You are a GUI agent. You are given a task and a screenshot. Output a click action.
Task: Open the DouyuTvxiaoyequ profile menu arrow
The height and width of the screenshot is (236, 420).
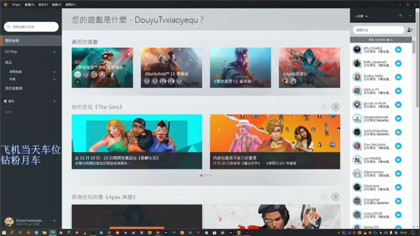[x=55, y=221]
